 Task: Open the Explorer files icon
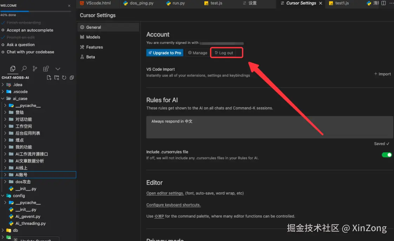pos(13,69)
